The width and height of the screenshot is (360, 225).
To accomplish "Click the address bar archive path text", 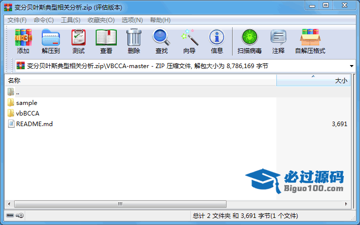I will point(148,66).
